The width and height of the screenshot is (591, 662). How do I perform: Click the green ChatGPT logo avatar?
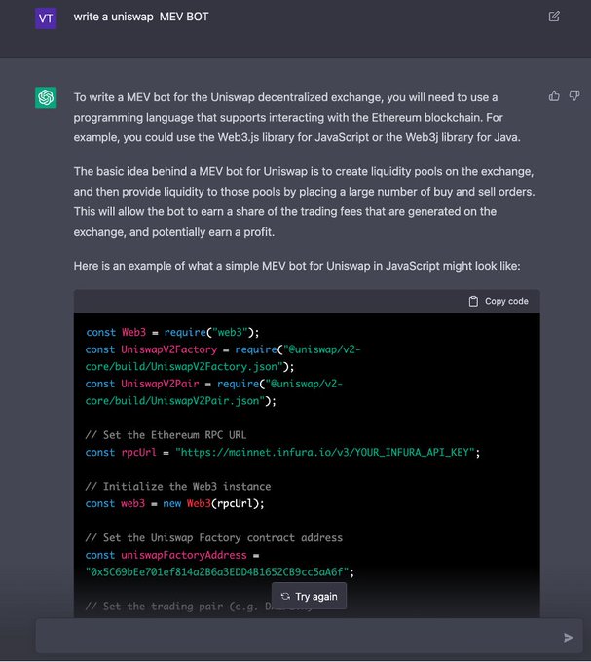tap(46, 97)
